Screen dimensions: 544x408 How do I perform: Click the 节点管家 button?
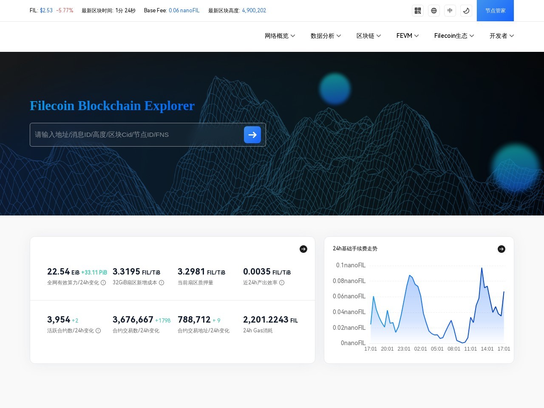tap(495, 11)
